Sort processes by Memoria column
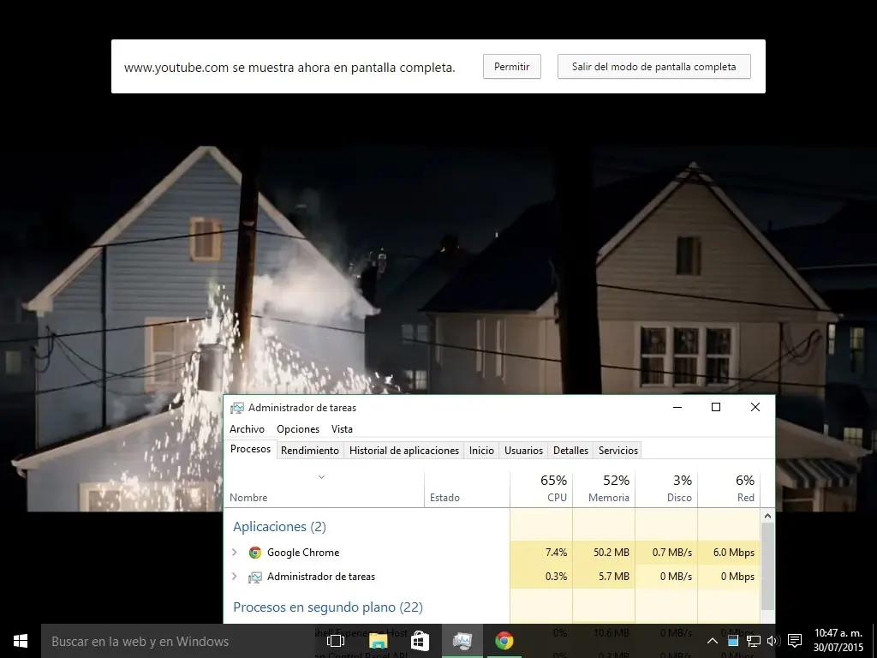 point(604,488)
